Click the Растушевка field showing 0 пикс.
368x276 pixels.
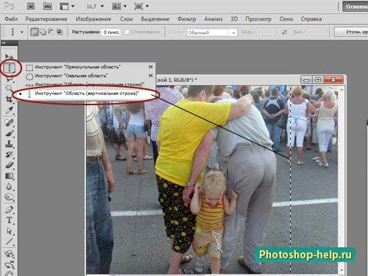coord(111,32)
